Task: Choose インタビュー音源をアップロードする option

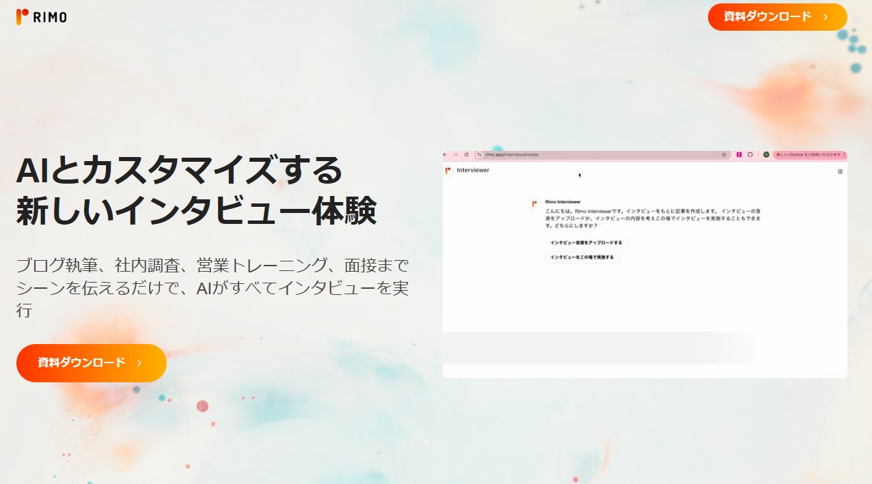Action: pos(586,242)
